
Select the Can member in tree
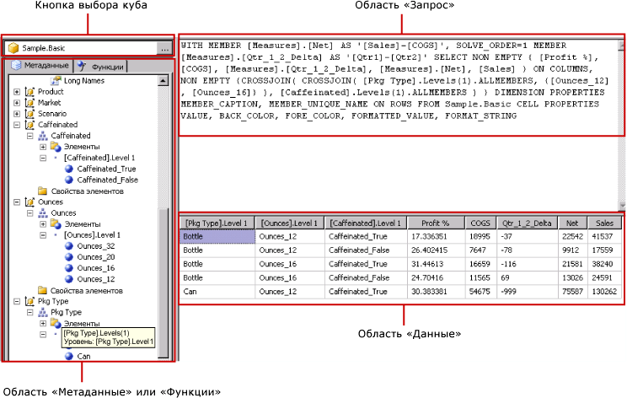(83, 356)
